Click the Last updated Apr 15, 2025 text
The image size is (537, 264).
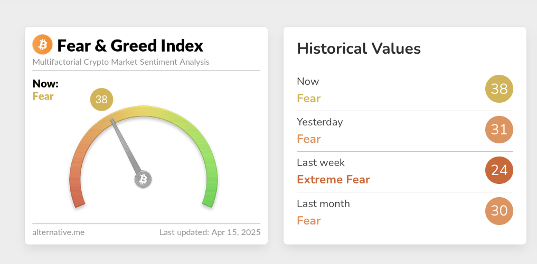(x=210, y=232)
